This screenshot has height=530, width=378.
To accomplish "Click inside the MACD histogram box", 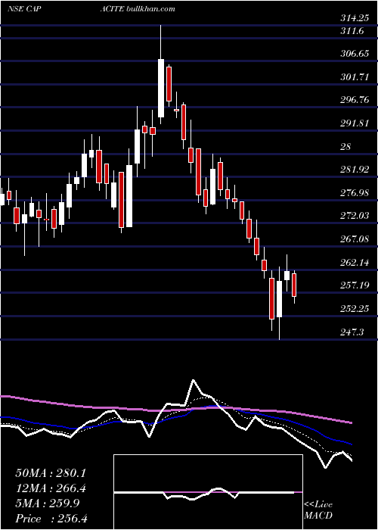I will [x=208, y=492].
